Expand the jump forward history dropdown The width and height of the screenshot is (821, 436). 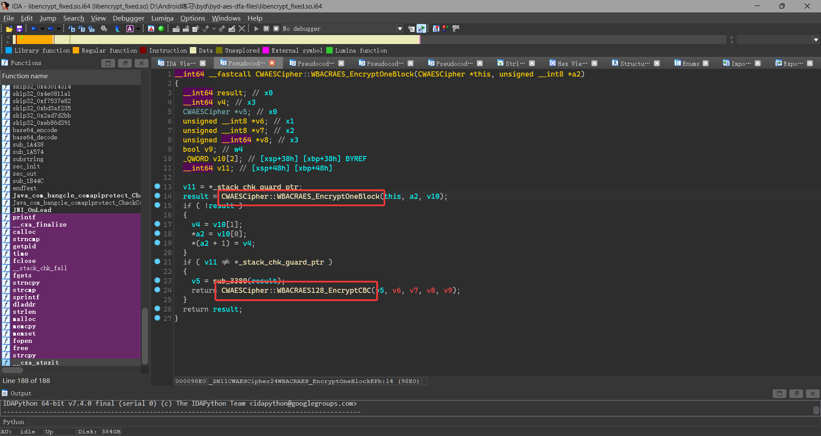59,29
